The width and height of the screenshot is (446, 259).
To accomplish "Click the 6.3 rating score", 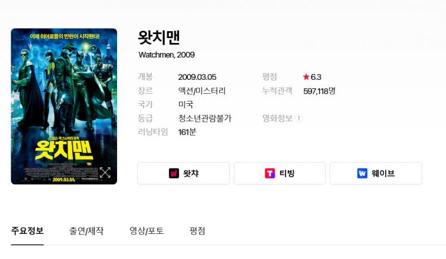I will click(316, 77).
